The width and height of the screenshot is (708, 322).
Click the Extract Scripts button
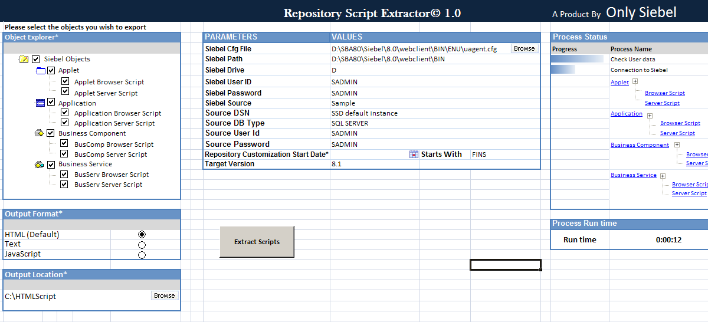[x=257, y=242]
